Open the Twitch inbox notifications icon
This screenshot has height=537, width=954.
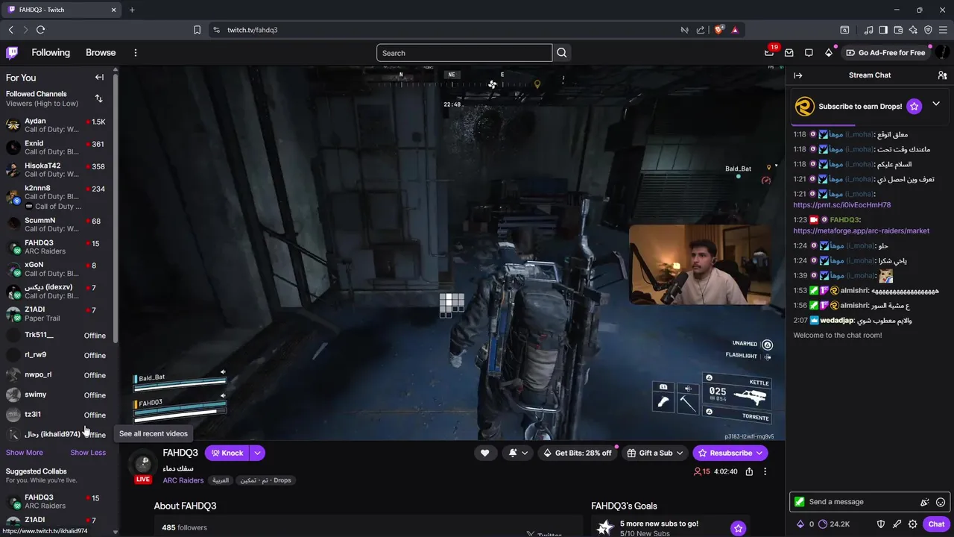789,53
